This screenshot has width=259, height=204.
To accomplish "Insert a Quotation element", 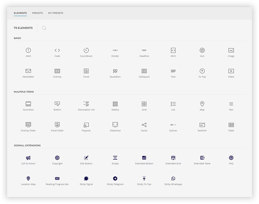I will coord(115,73).
